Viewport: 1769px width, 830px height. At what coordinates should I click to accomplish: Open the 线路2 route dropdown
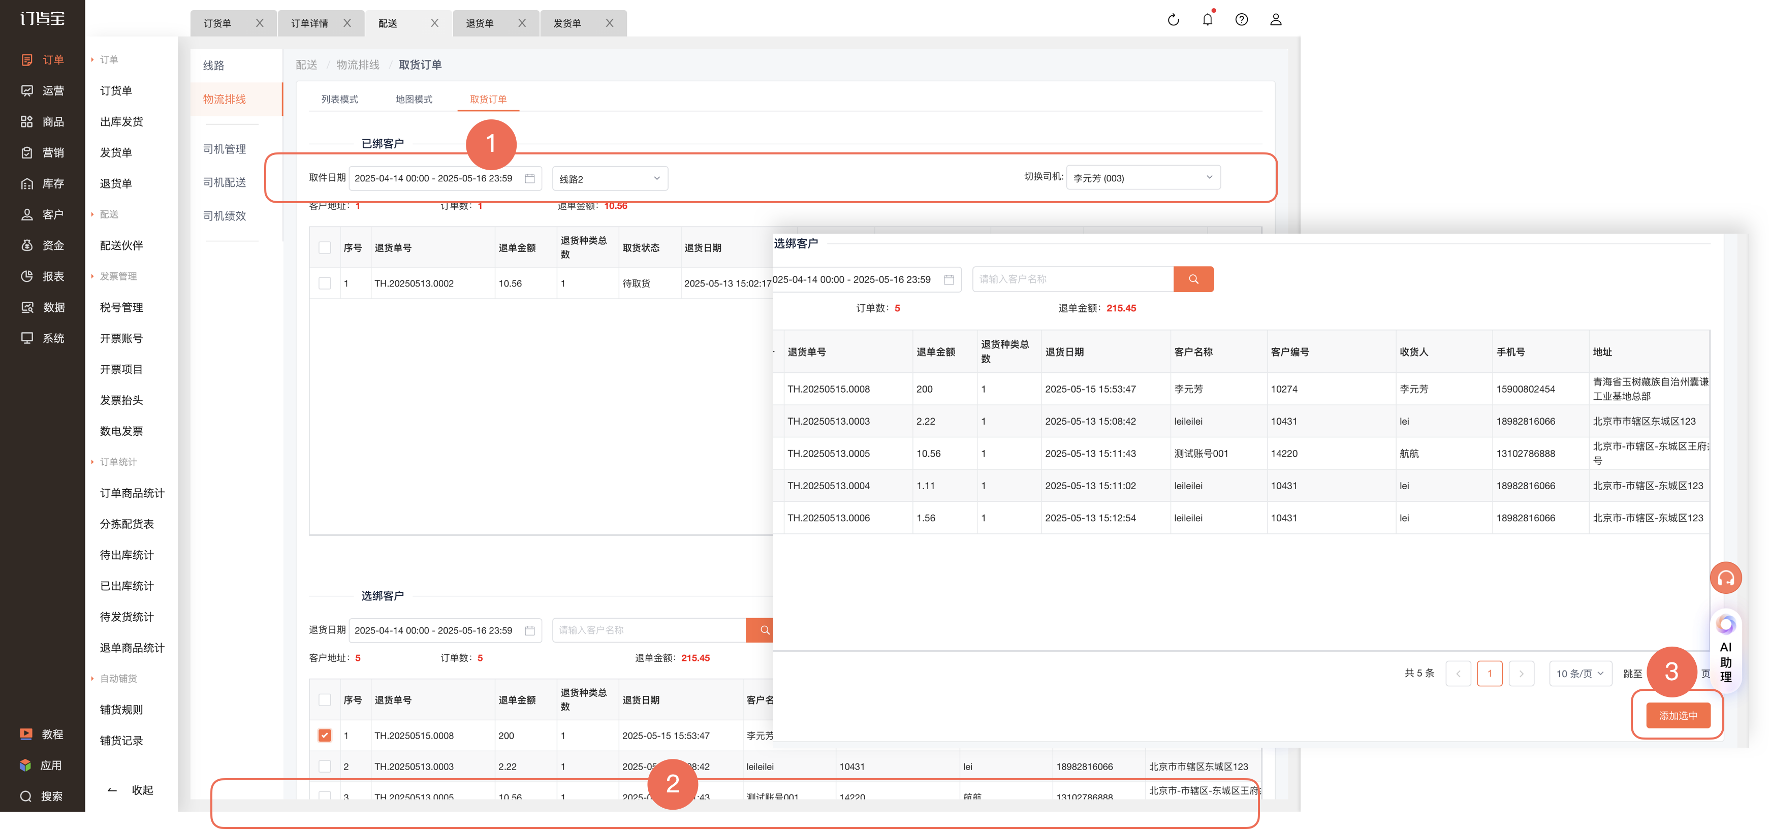pos(610,178)
